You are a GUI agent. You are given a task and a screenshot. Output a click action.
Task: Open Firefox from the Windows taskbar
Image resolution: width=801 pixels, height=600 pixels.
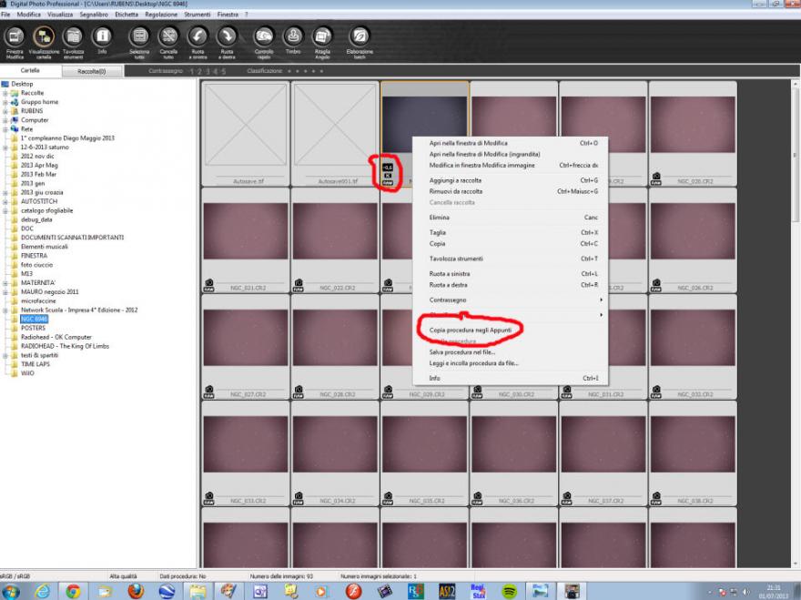(x=136, y=591)
